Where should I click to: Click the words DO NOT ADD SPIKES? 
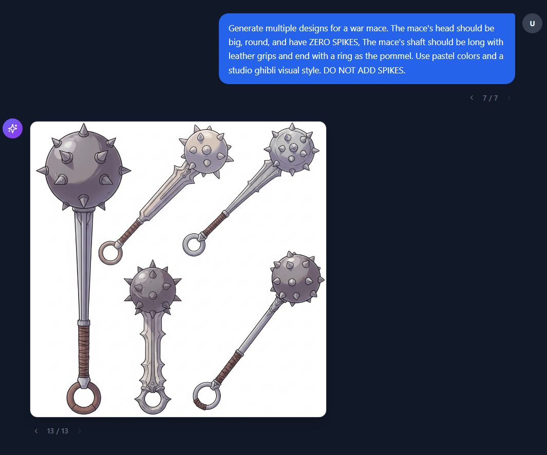click(364, 70)
